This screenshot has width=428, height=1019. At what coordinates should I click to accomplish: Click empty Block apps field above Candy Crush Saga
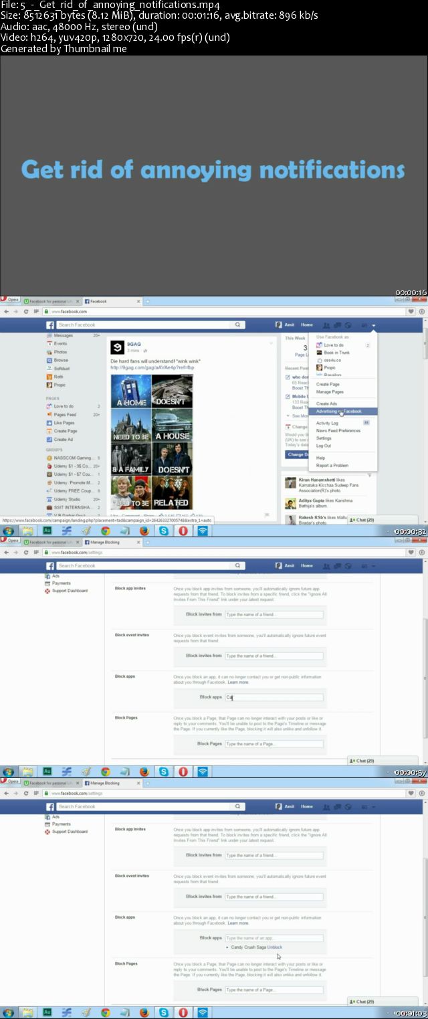[274, 938]
